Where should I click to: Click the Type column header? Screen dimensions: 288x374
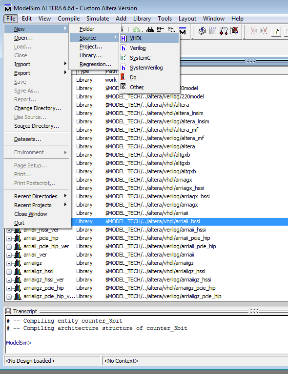90,71
